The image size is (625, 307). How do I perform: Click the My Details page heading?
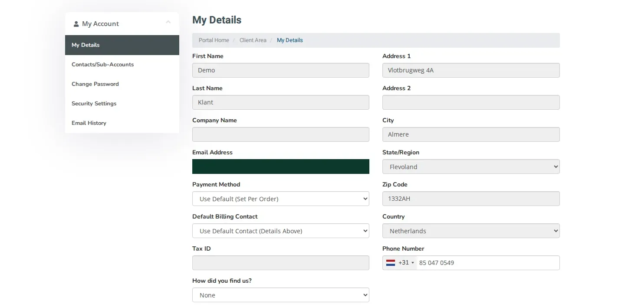[x=217, y=20]
